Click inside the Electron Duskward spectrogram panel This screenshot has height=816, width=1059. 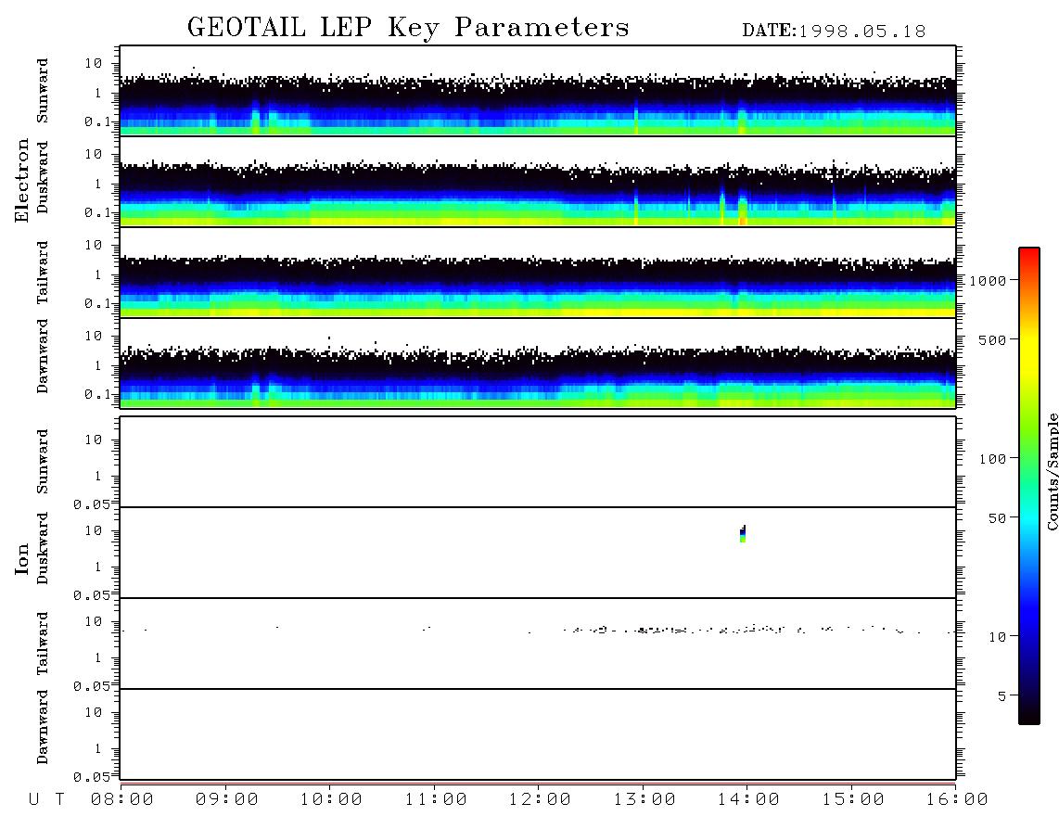(538, 181)
